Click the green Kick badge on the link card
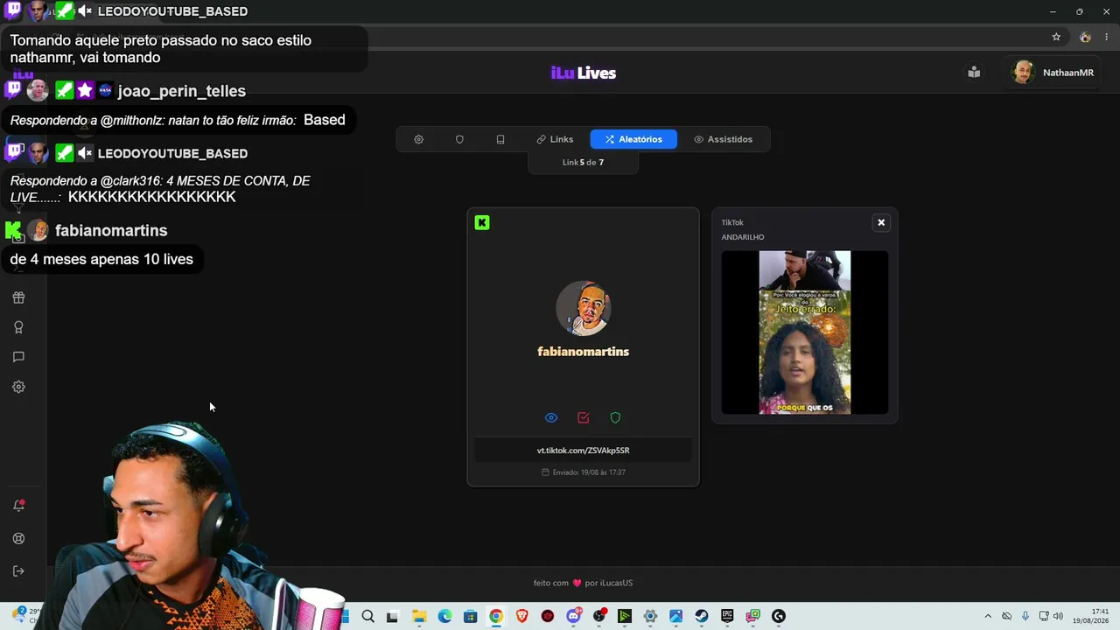 [482, 223]
